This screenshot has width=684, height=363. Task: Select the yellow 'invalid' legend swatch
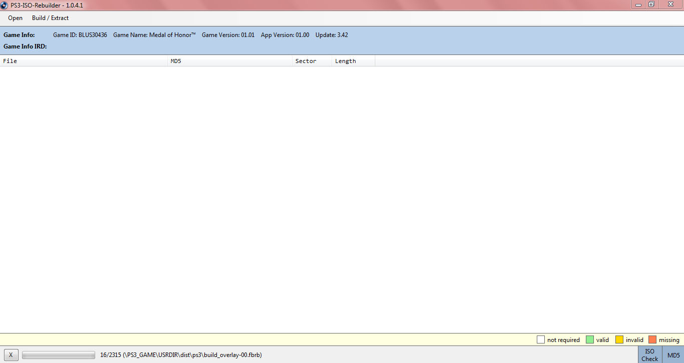click(619, 339)
